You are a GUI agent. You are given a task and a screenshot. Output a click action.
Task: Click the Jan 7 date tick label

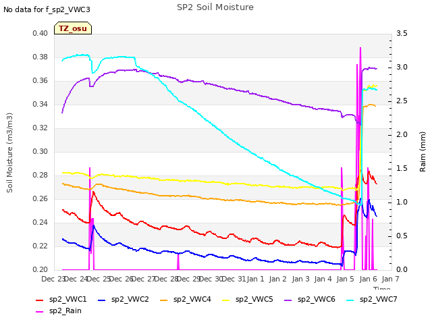(390, 279)
